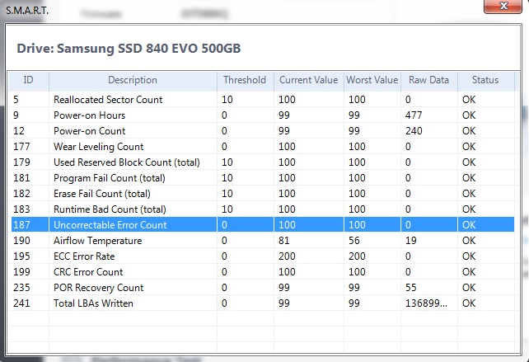This screenshot has height=362, width=529.
Task: Click raw data 19 for Airflow Temperature
Action: pos(411,241)
